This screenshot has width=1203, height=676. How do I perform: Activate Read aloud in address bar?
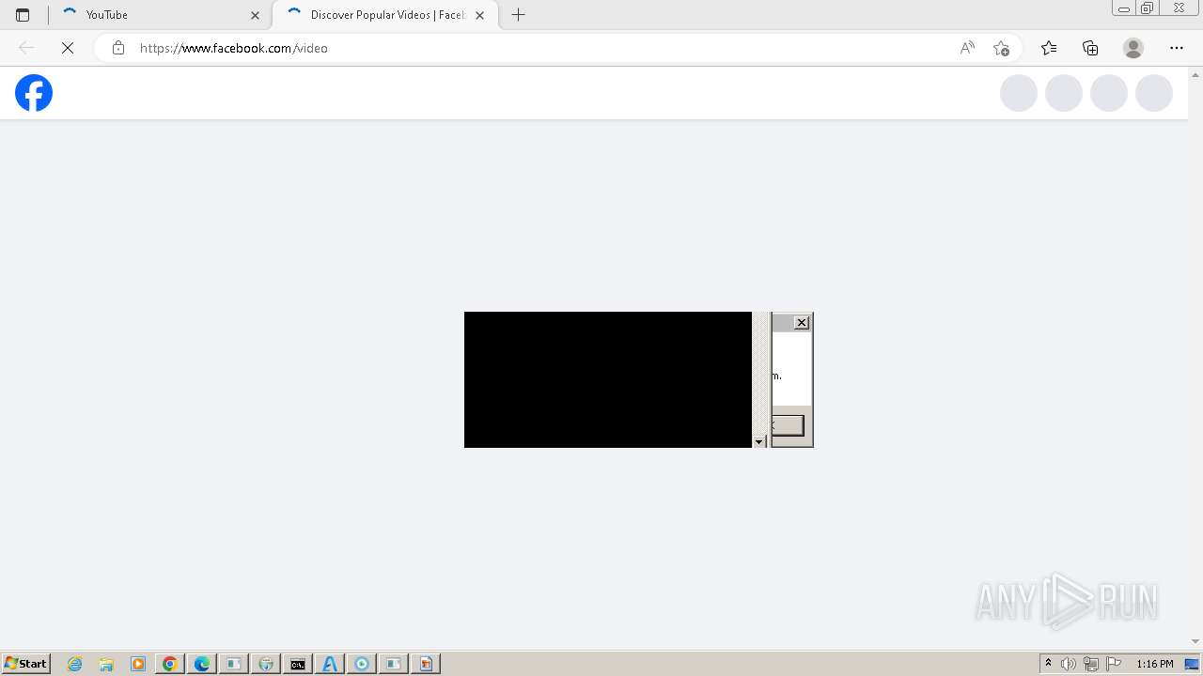point(967,48)
